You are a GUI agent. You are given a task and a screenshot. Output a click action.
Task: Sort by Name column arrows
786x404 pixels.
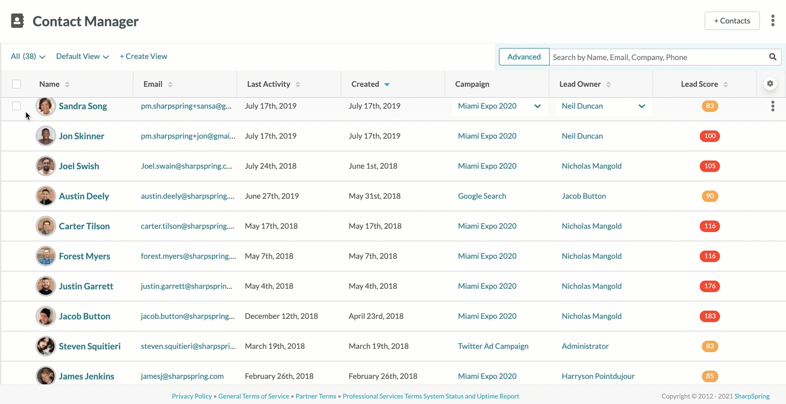click(67, 85)
